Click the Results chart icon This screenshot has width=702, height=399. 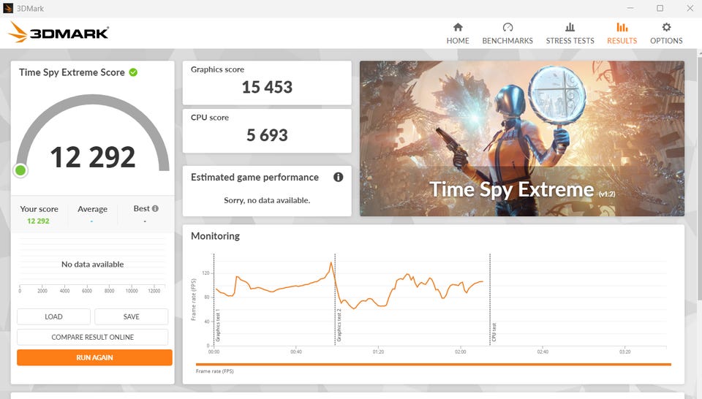622,27
